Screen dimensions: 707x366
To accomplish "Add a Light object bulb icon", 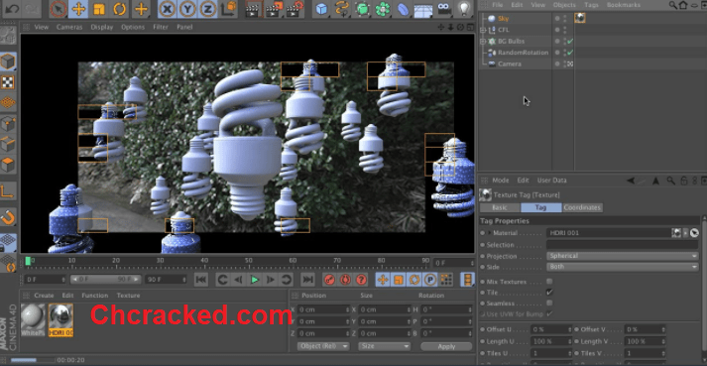I will (464, 9).
